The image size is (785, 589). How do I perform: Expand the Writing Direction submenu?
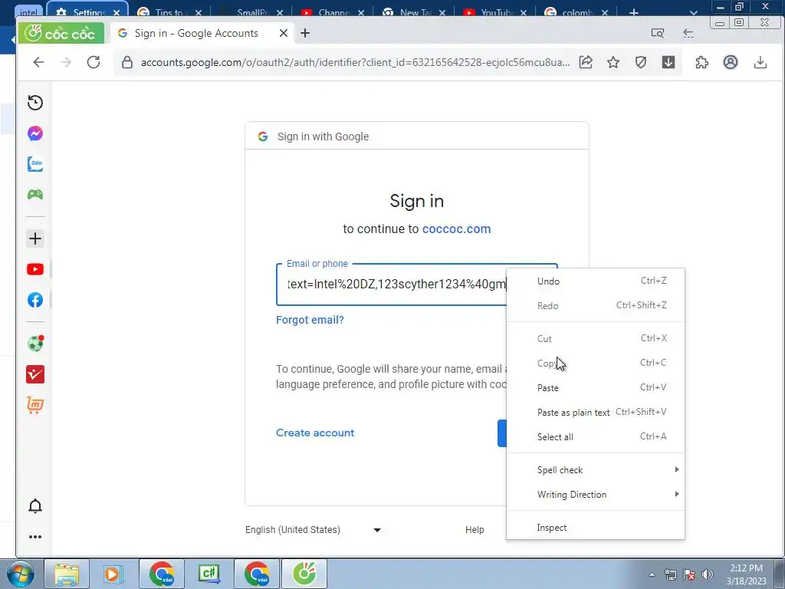click(595, 495)
